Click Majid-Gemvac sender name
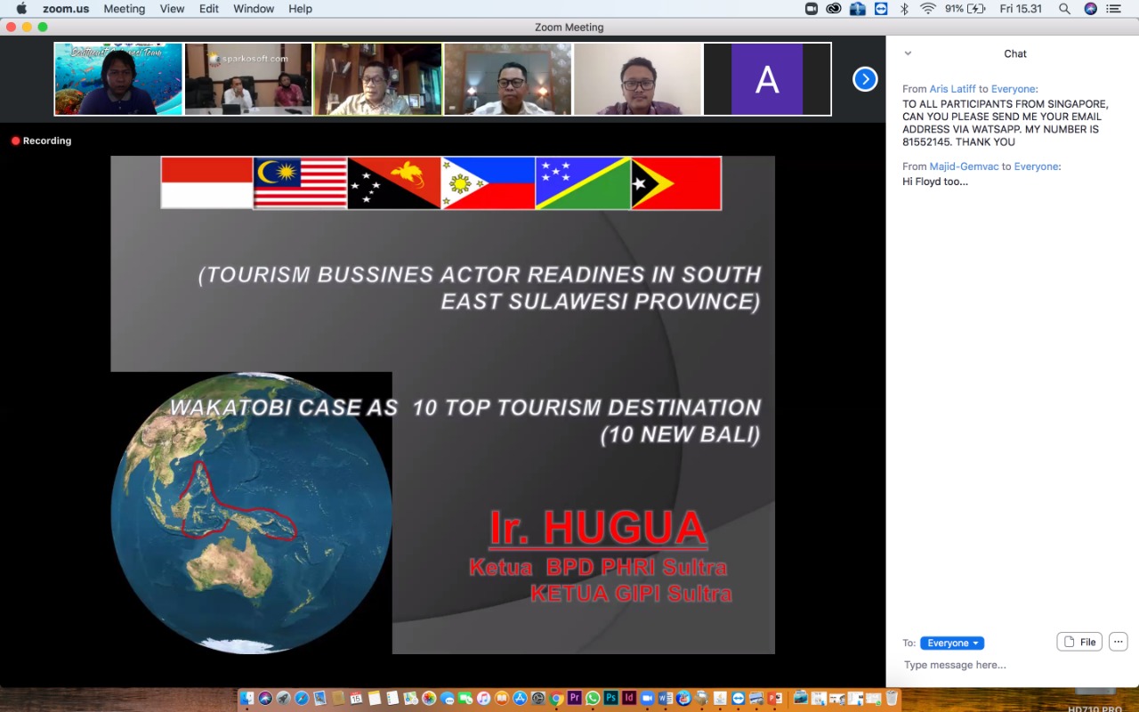Screen dimensions: 1139x712 [x=965, y=166]
